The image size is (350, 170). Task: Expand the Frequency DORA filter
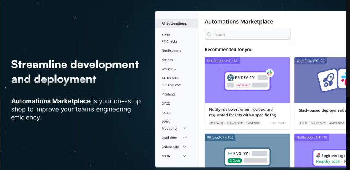pos(185,129)
